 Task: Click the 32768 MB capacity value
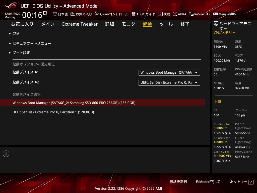[x=242, y=88]
